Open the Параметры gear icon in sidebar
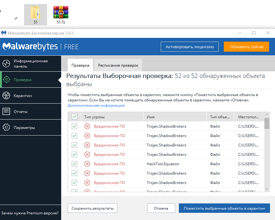The height and width of the screenshot is (220, 275). 6,127
